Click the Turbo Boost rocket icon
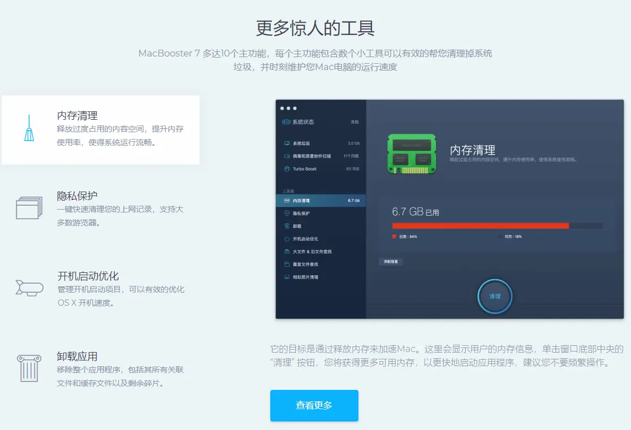 click(287, 169)
